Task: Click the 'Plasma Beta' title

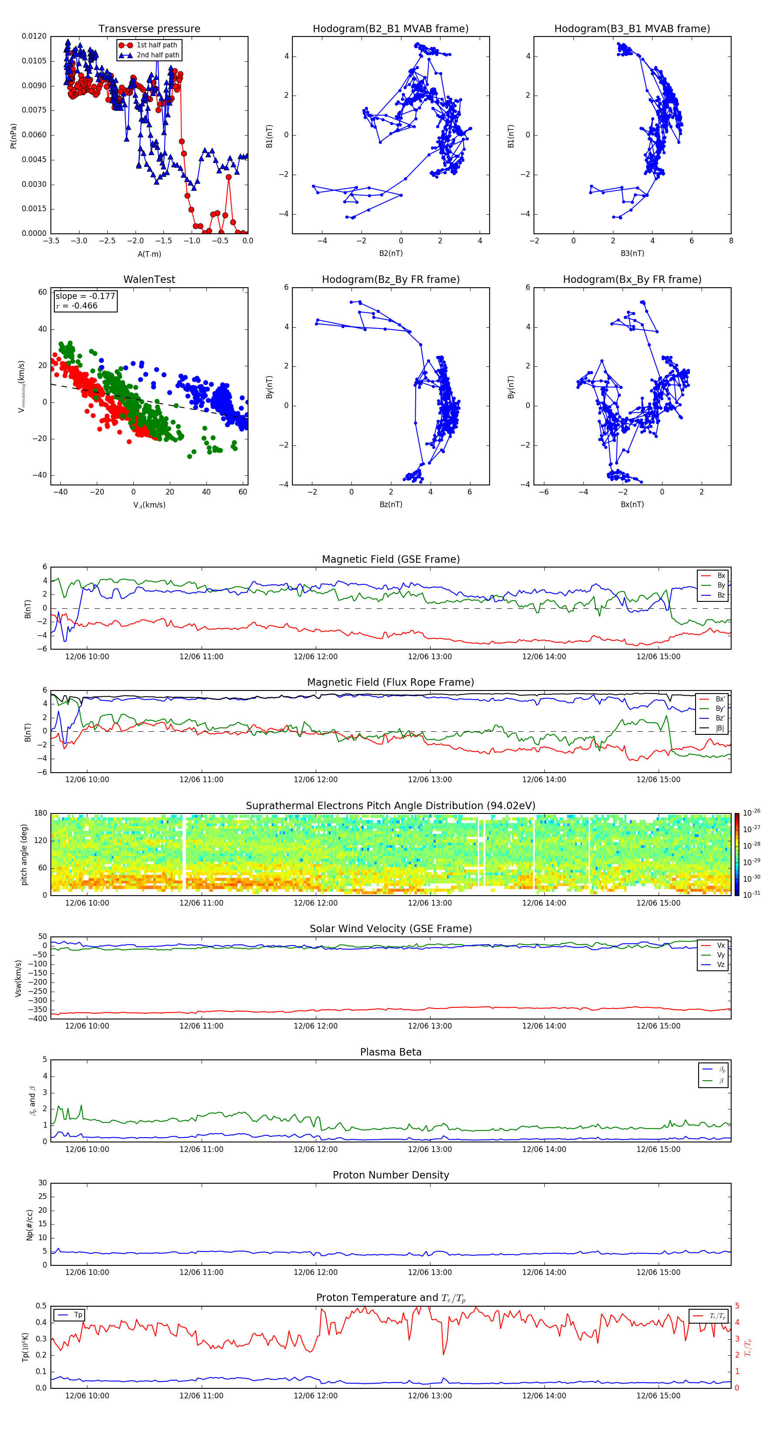Action: [391, 1052]
